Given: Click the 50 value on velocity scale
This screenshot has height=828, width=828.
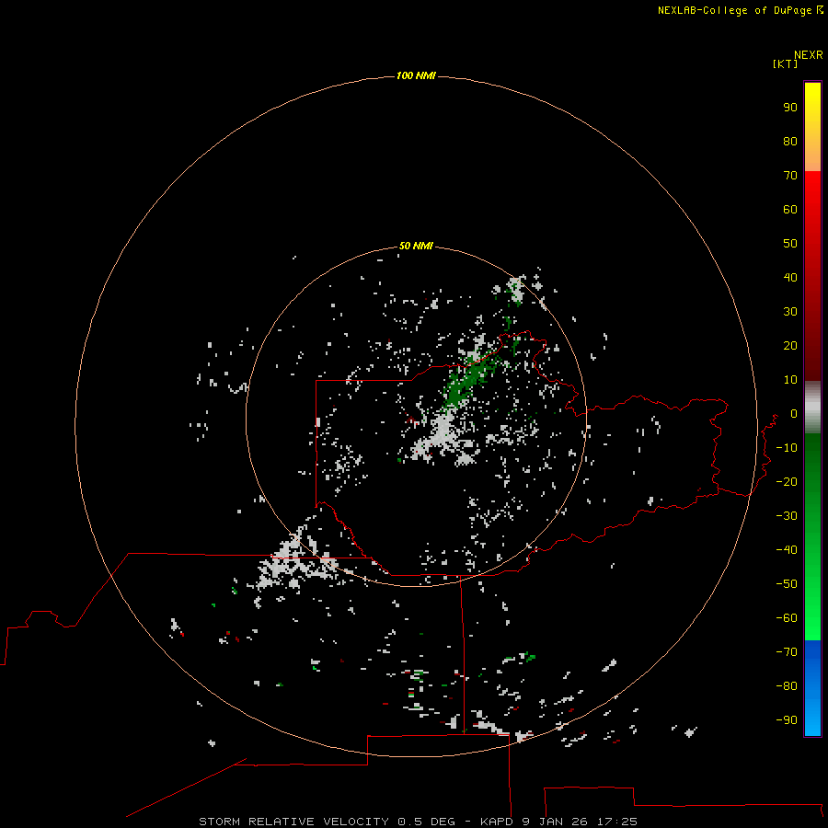Looking at the screenshot, I should [x=790, y=244].
